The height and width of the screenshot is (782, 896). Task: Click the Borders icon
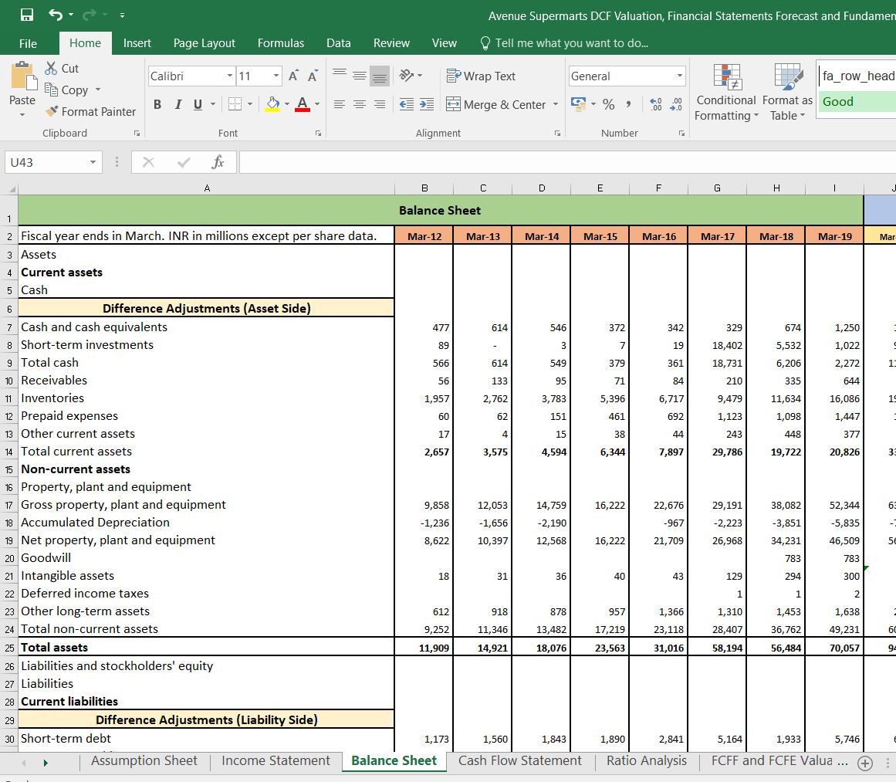[235, 104]
